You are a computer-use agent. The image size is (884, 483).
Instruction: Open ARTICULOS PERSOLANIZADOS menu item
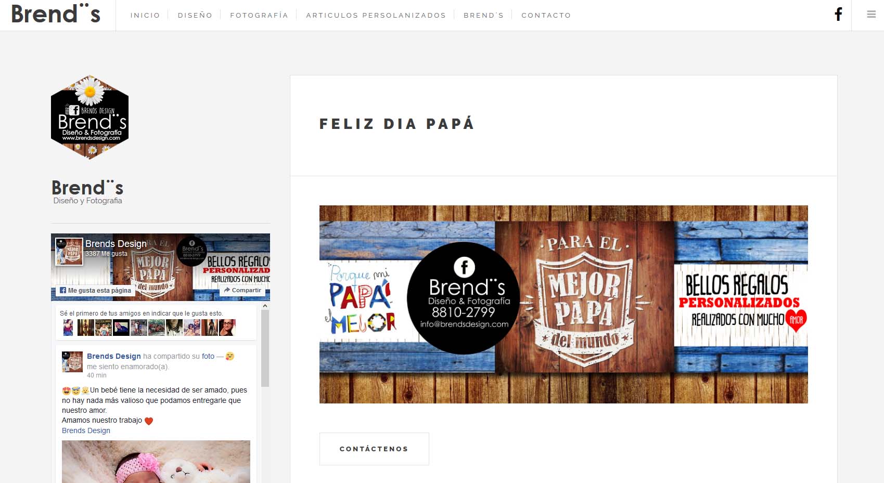tap(376, 16)
